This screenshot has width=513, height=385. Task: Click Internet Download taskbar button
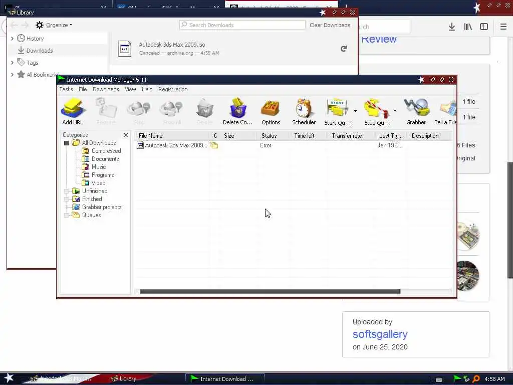coord(225,379)
